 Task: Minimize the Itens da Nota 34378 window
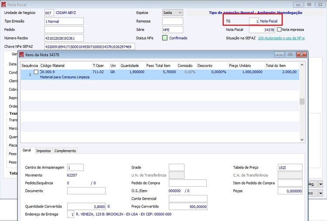279,54
